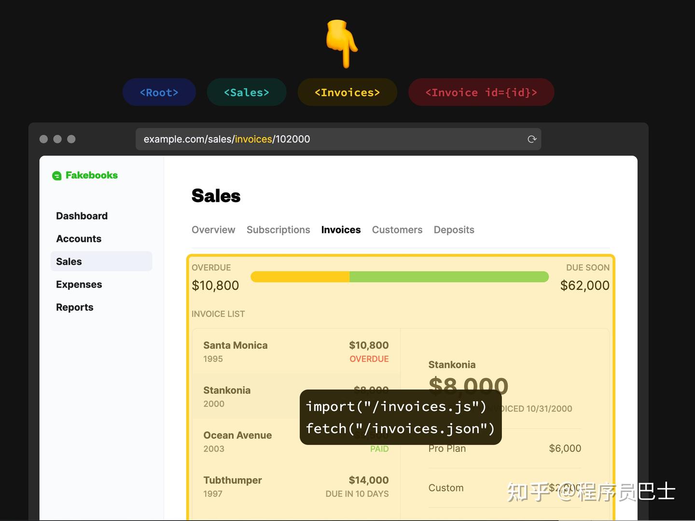
Task: Select the <Sales> component pill
Action: pyautogui.click(x=247, y=92)
